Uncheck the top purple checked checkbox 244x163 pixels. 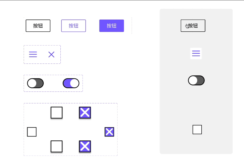[x=85, y=113]
